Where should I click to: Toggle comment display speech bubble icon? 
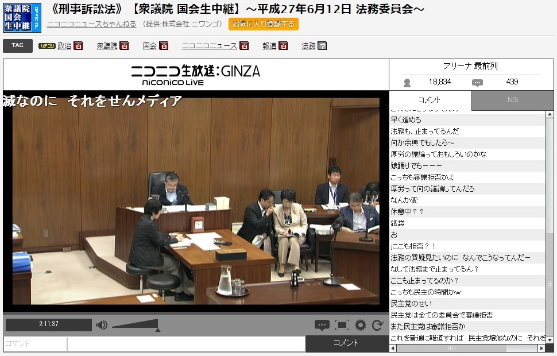pyautogui.click(x=322, y=325)
